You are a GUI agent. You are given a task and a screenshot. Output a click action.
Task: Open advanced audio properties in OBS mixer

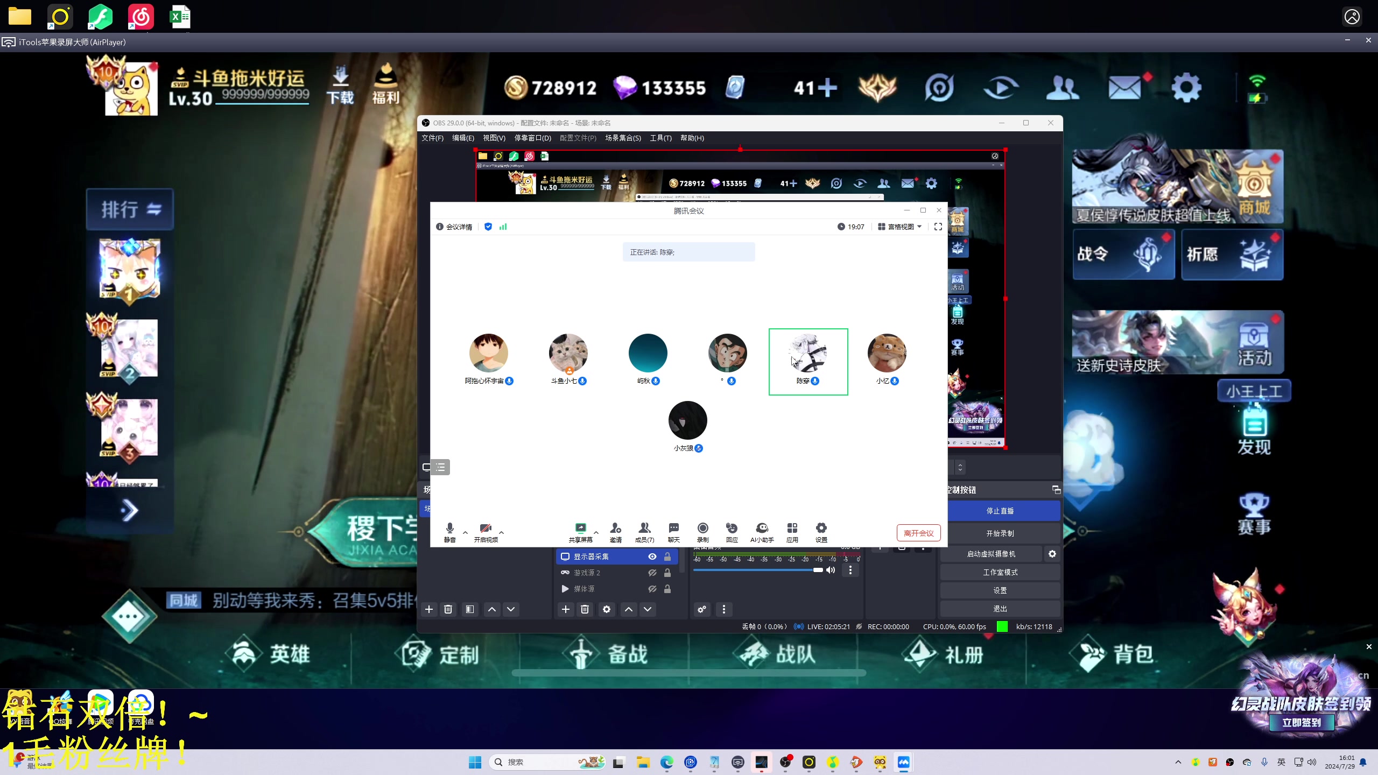[702, 609]
